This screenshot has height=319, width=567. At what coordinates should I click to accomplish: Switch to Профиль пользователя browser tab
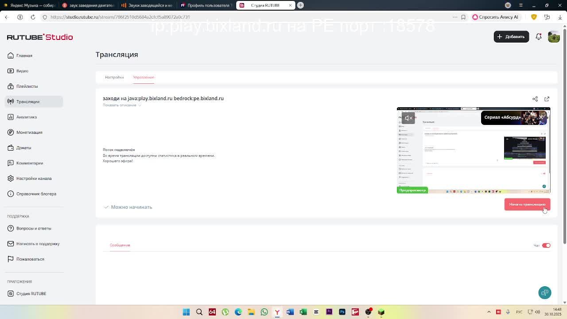click(x=206, y=5)
